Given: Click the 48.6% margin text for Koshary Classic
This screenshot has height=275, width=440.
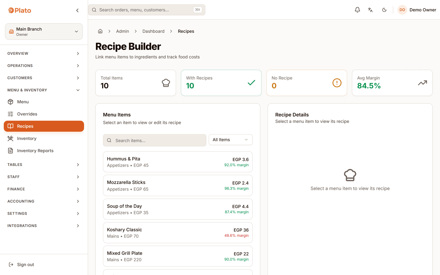Looking at the screenshot, I should point(237,236).
